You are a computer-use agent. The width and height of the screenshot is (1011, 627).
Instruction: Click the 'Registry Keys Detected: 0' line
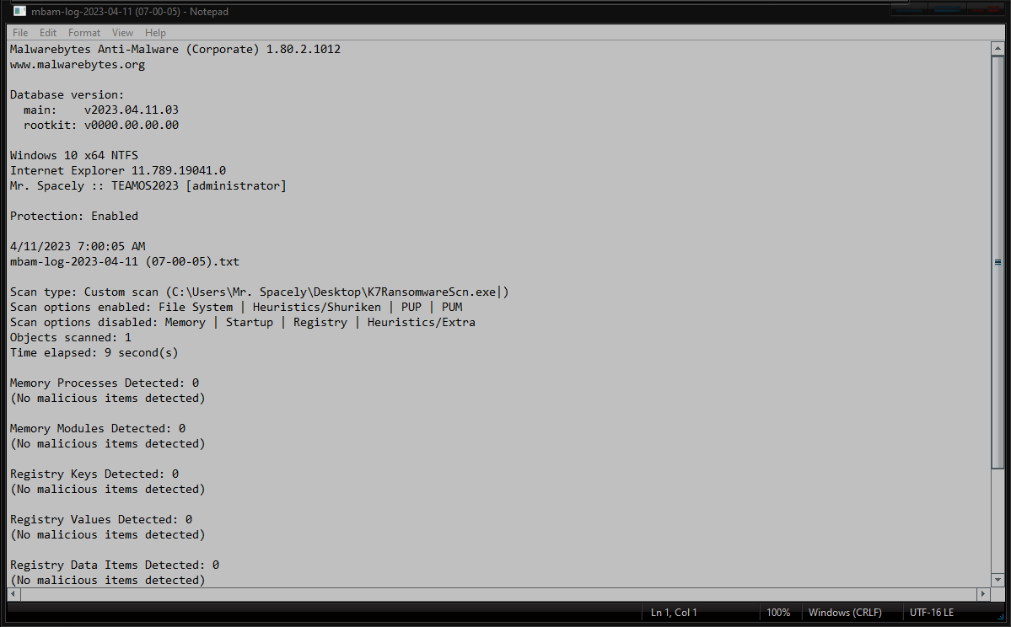(94, 474)
